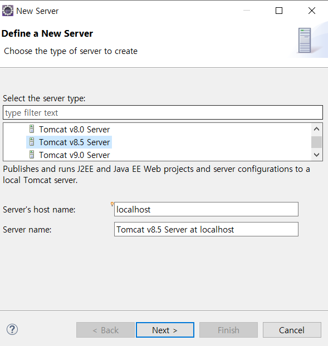Open help with the question mark icon
This screenshot has height=346, width=328.
click(12, 329)
